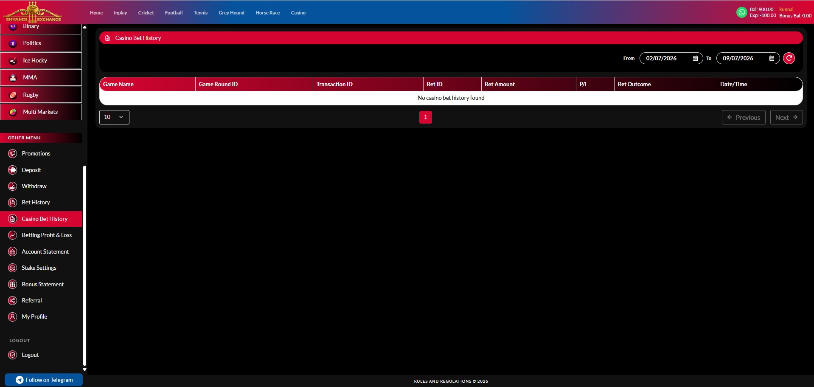
Task: Click sidebar scroll down arrow
Action: click(x=84, y=370)
